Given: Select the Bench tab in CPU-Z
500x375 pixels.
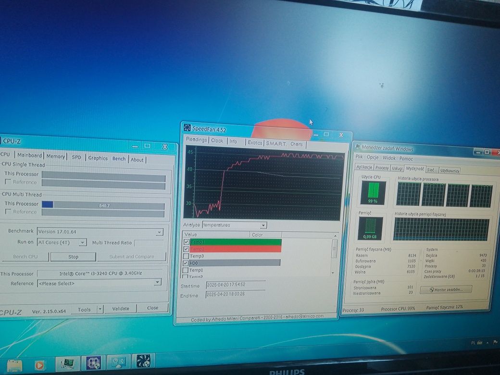Looking at the screenshot, I should [x=119, y=159].
